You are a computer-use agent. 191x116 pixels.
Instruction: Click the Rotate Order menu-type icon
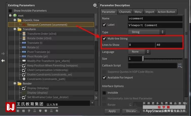pos(24,38)
